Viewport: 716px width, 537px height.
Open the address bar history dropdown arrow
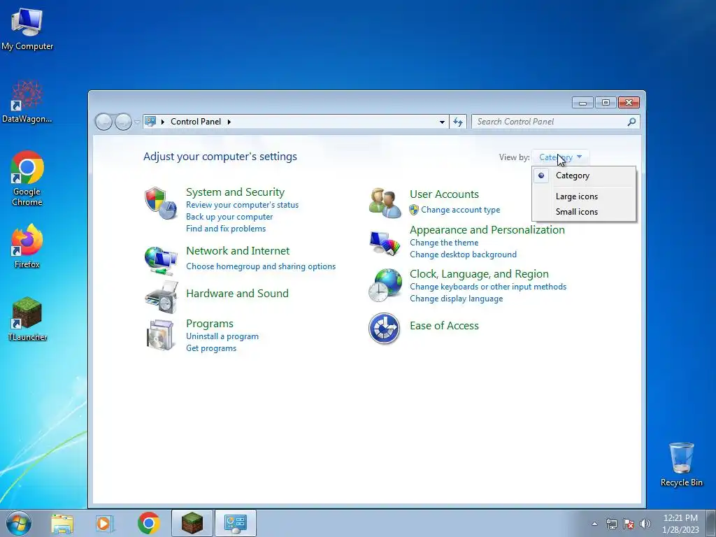[x=442, y=122]
